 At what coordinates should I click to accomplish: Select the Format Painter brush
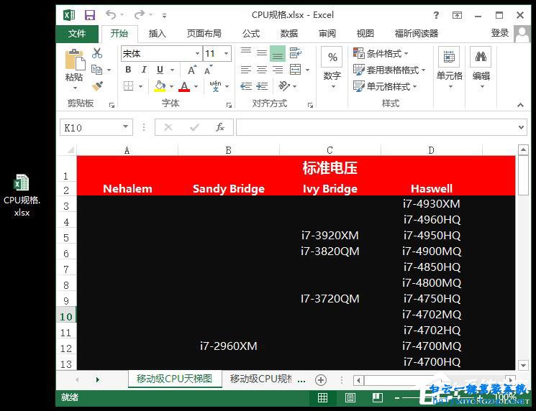(x=97, y=86)
